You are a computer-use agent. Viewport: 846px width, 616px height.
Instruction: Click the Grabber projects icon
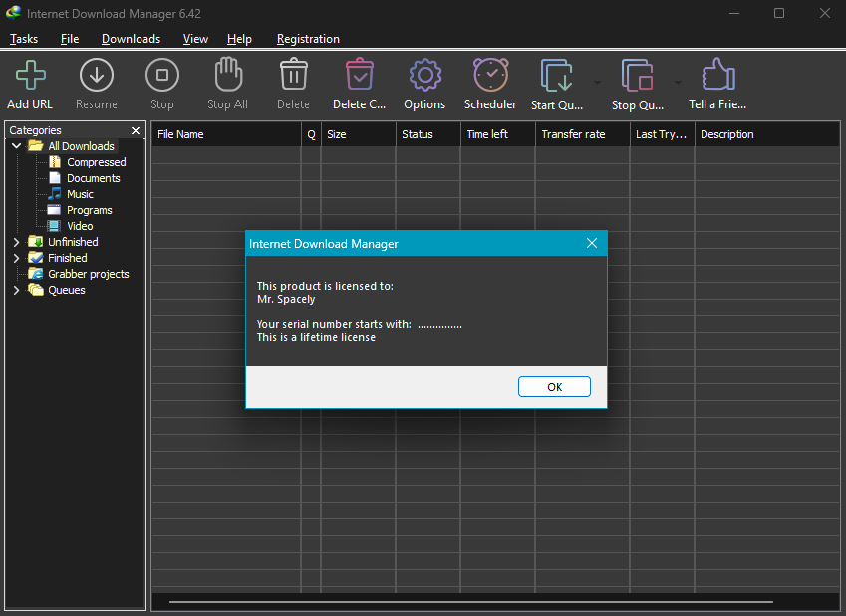[x=36, y=274]
